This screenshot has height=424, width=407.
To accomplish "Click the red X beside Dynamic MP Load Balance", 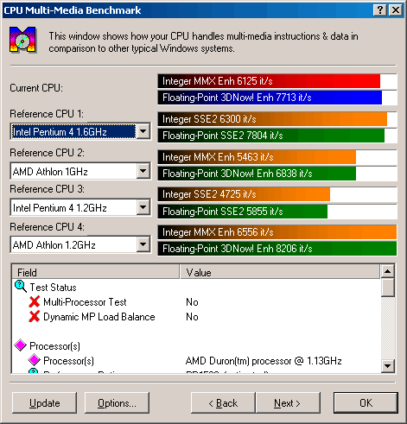I will [35, 316].
